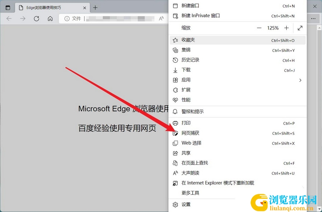Select 网页捕获 web capture menu item

pyautogui.click(x=238, y=133)
